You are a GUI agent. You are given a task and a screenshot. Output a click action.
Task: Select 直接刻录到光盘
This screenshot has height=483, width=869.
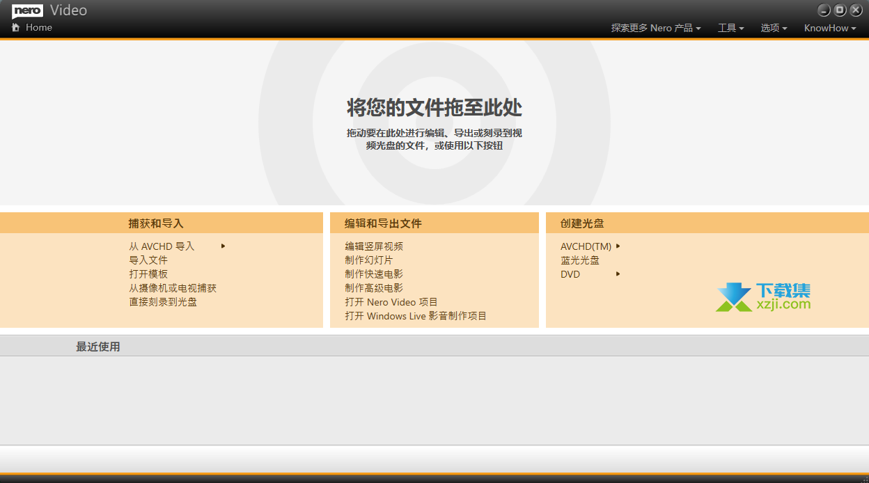click(x=163, y=302)
